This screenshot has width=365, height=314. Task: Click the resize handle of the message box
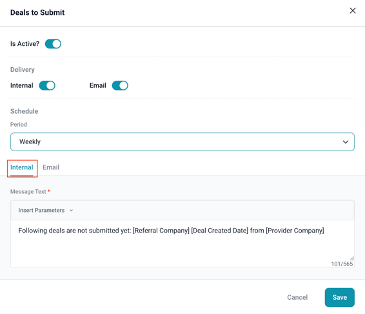coord(351,258)
